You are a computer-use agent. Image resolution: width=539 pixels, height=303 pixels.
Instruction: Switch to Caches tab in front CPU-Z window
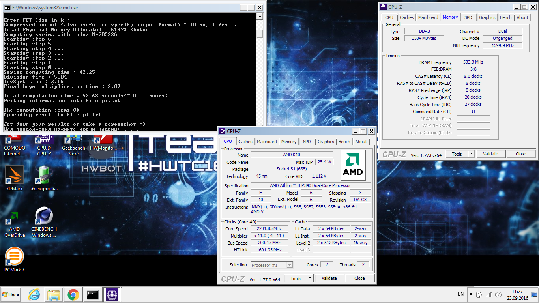(245, 142)
